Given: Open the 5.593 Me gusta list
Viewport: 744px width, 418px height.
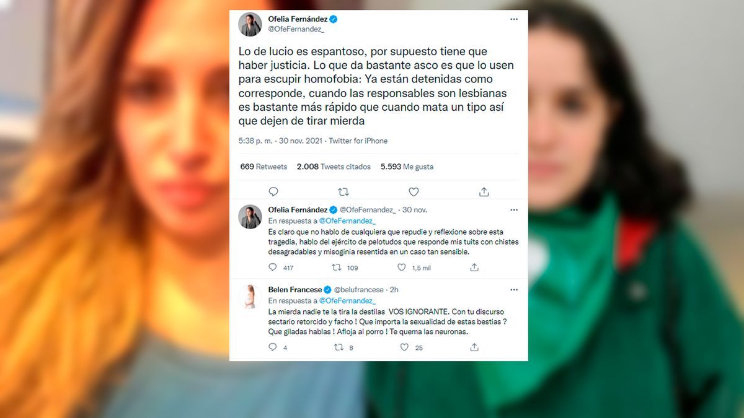Looking at the screenshot, I should tap(407, 167).
